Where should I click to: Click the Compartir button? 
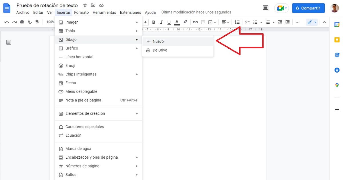[308, 8]
